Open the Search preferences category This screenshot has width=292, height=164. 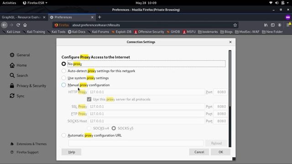point(19,75)
